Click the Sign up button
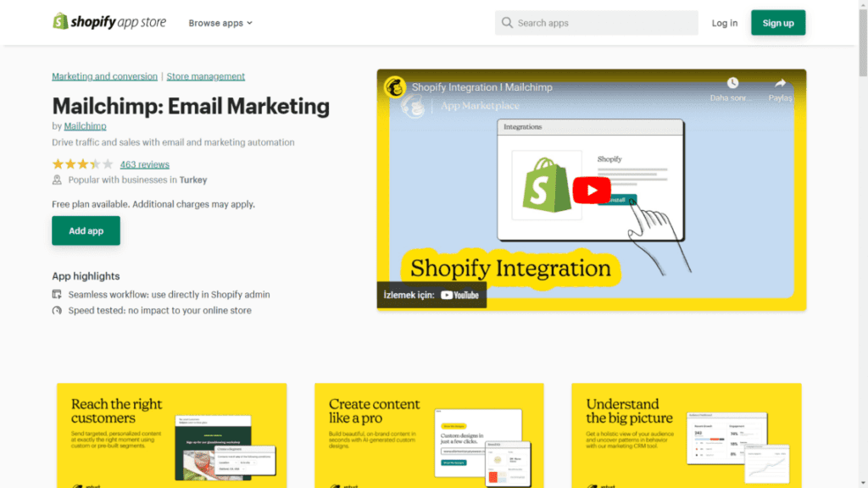868x488 pixels. click(x=777, y=23)
